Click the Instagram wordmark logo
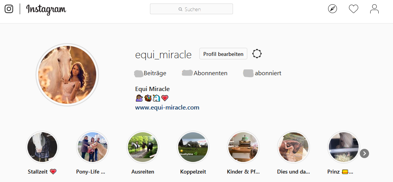 (46, 10)
